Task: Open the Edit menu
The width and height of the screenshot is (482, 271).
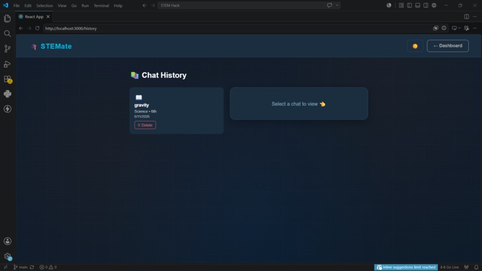Action: tap(28, 5)
